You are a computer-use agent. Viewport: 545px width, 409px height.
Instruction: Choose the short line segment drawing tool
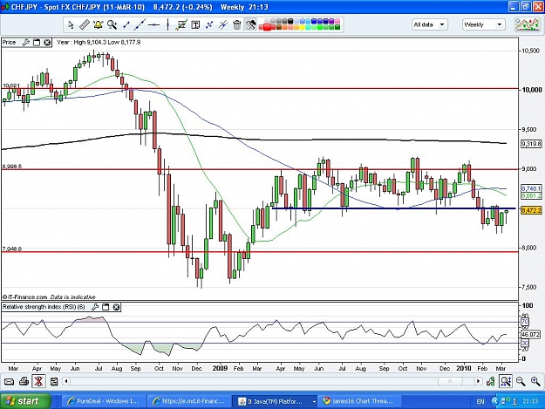click(126, 24)
